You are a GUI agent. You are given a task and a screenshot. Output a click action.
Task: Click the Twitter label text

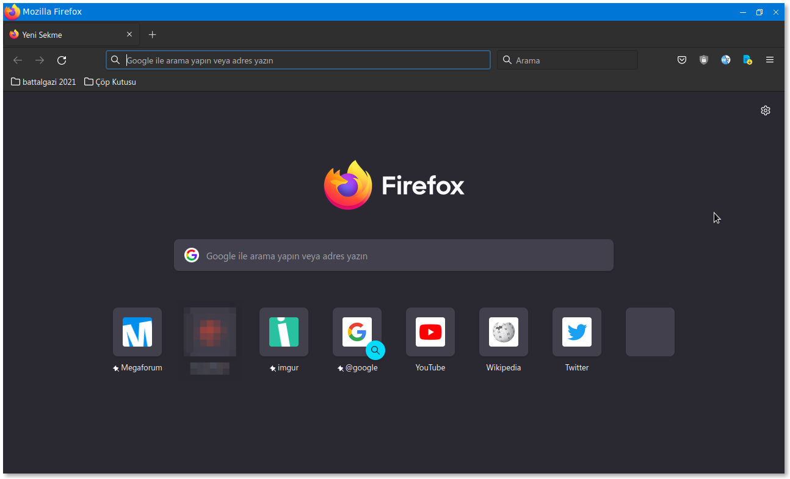(x=577, y=368)
